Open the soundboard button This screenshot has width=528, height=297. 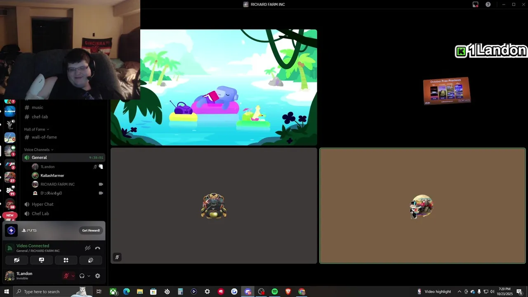pos(91,260)
